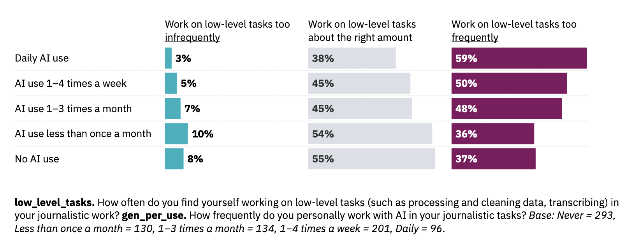Click the underlined word "infrequently" in the header
The image size is (633, 243).
coord(192,38)
